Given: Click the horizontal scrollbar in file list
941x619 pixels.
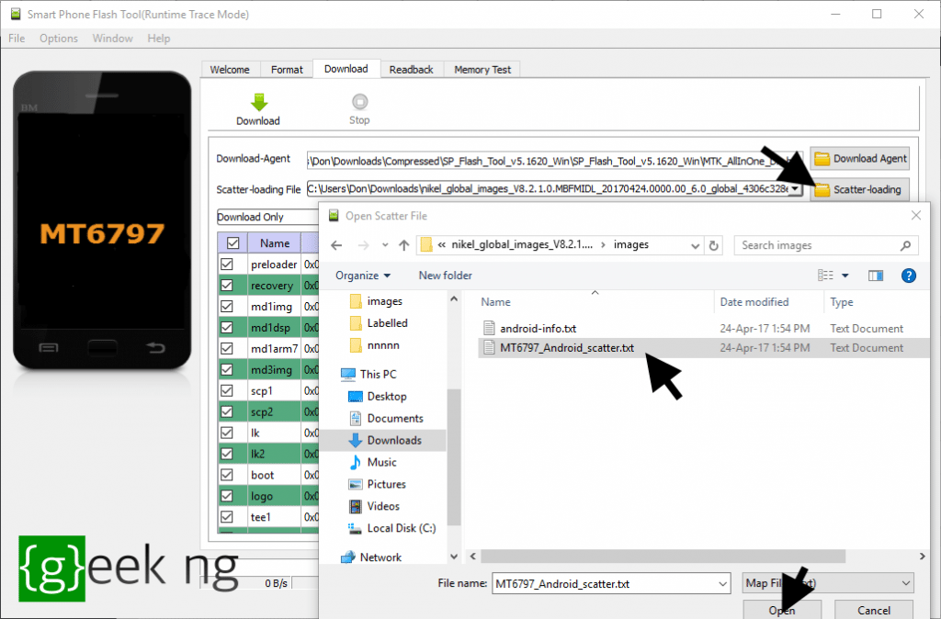Looking at the screenshot, I should coord(663,557).
